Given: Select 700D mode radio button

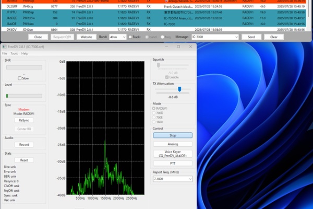Looking at the screenshot, I should [154, 113].
